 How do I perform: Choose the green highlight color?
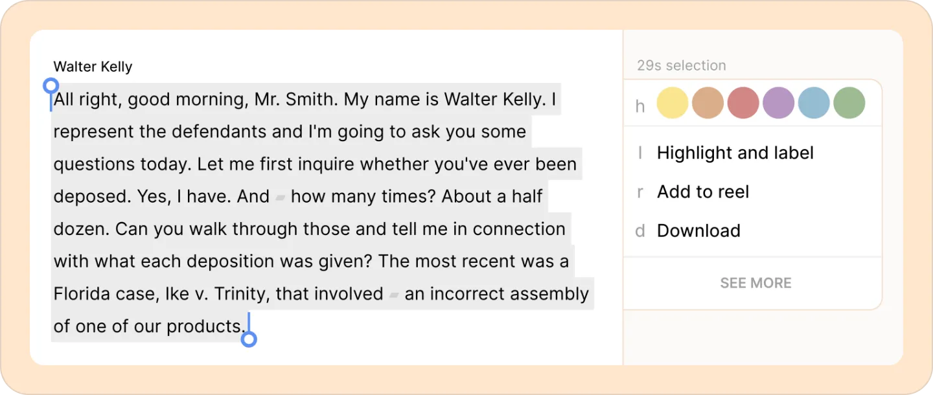849,103
